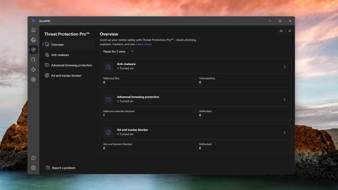
Task: Open the file sharing sidebar icon
Action: click(33, 60)
